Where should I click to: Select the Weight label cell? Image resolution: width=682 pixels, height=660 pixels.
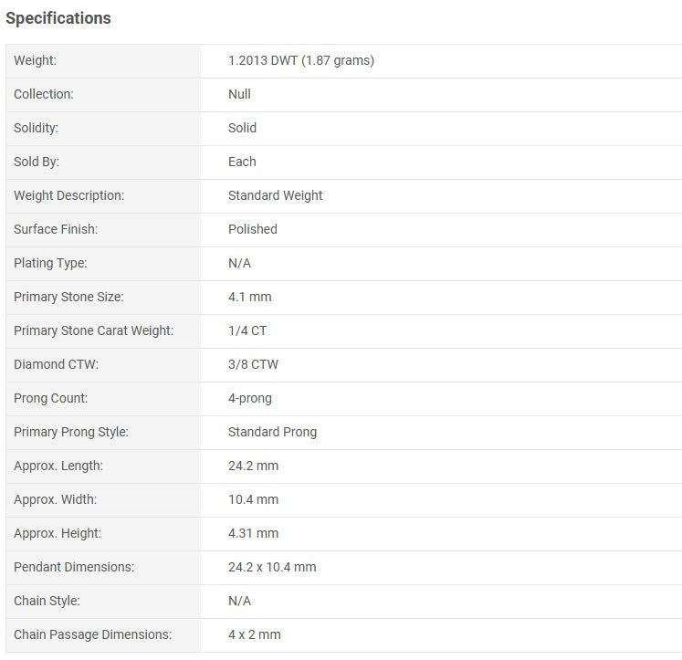click(35, 60)
